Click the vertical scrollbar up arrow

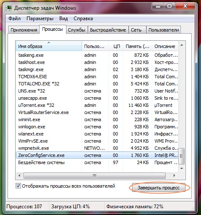[x=182, y=45]
